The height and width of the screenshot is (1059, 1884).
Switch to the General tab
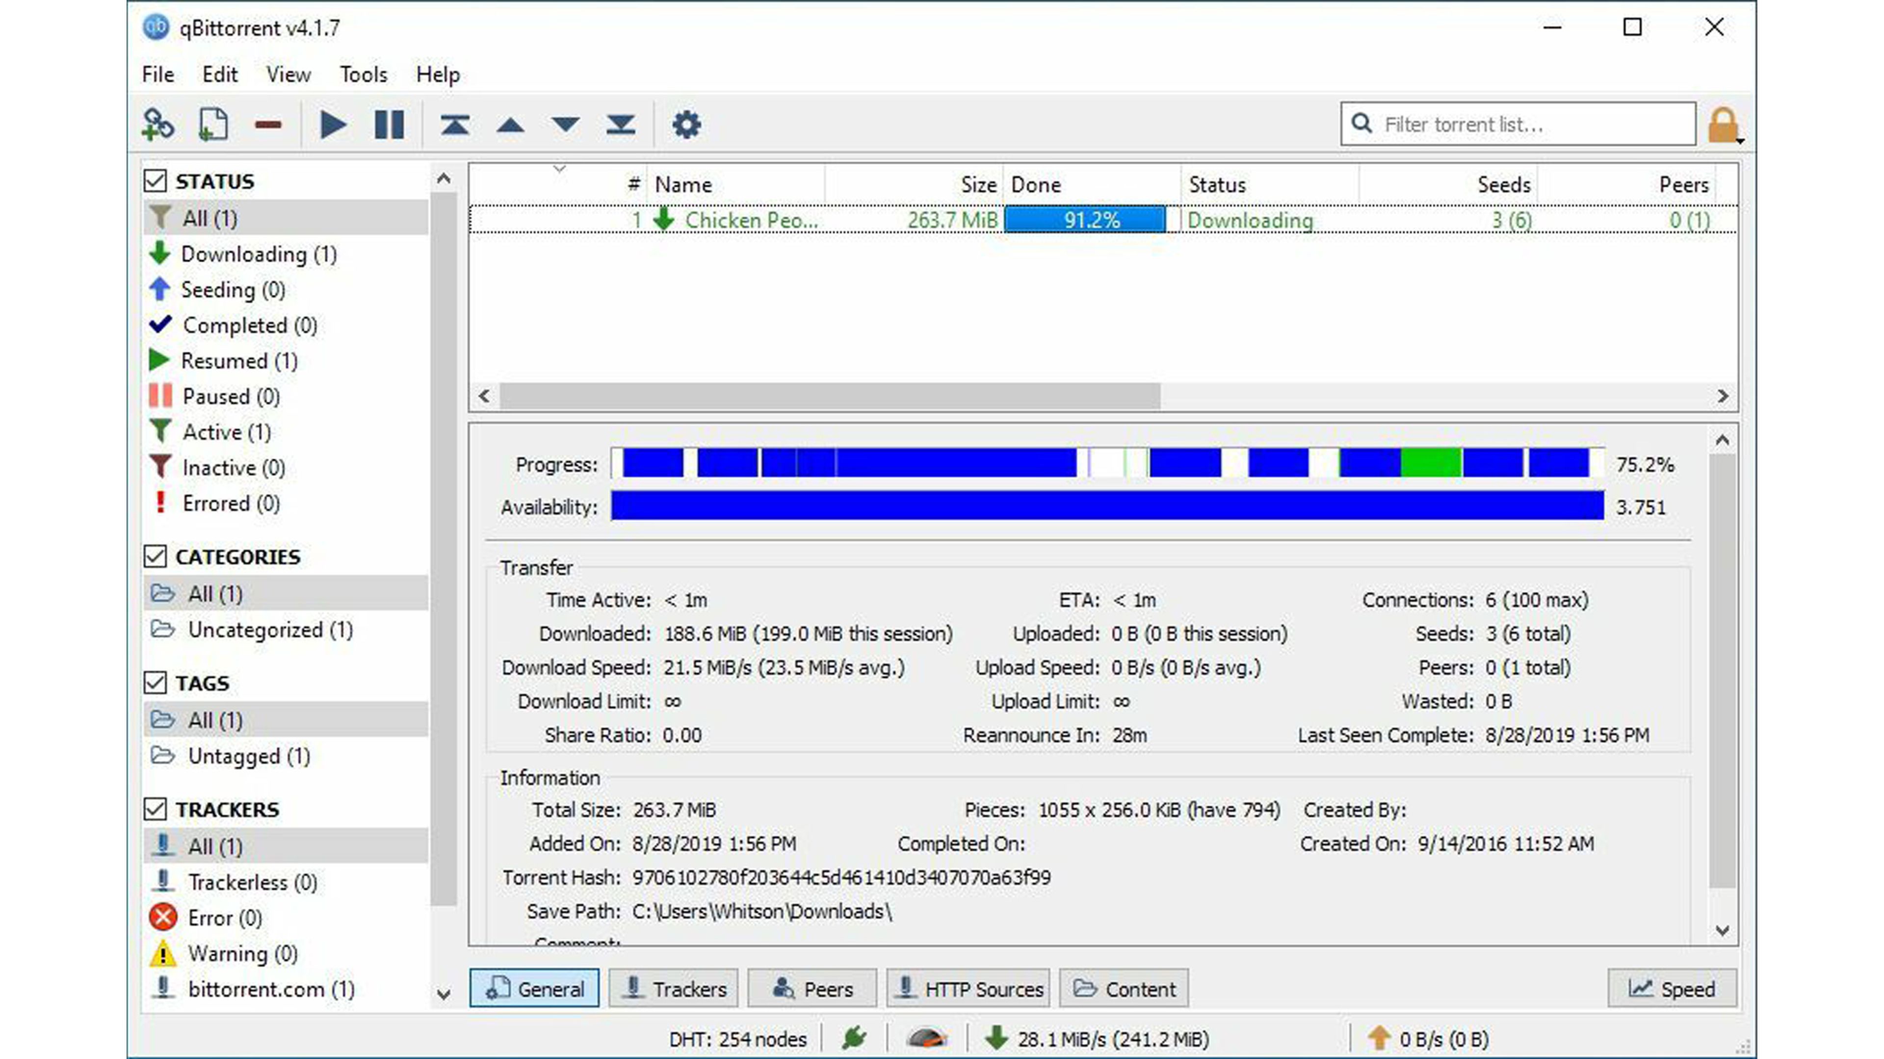click(535, 989)
